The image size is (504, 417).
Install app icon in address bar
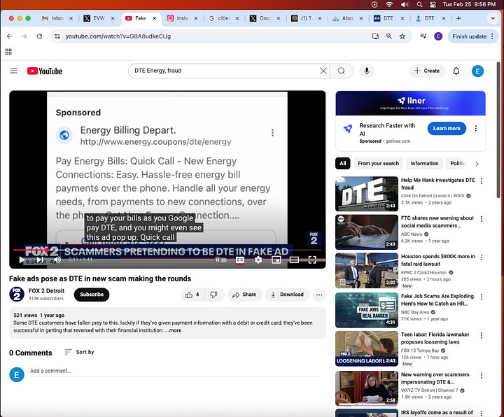point(375,36)
